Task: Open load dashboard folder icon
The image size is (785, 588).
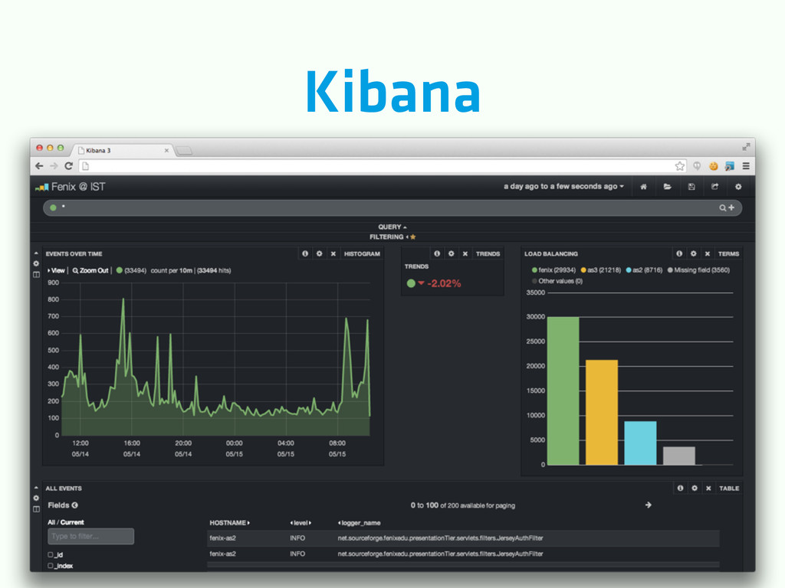Action: tap(668, 187)
